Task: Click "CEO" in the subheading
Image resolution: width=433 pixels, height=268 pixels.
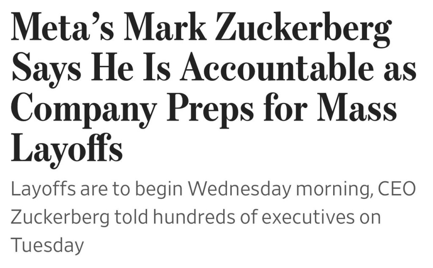Action: pos(395,190)
